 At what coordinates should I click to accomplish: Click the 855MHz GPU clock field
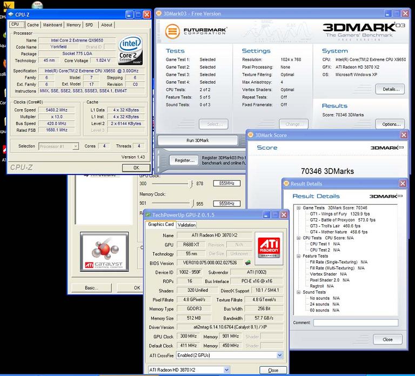tap(226, 183)
